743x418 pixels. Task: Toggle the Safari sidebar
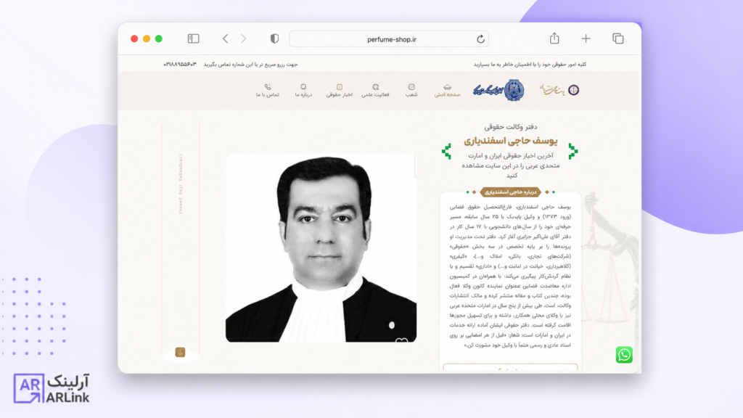[193, 39]
